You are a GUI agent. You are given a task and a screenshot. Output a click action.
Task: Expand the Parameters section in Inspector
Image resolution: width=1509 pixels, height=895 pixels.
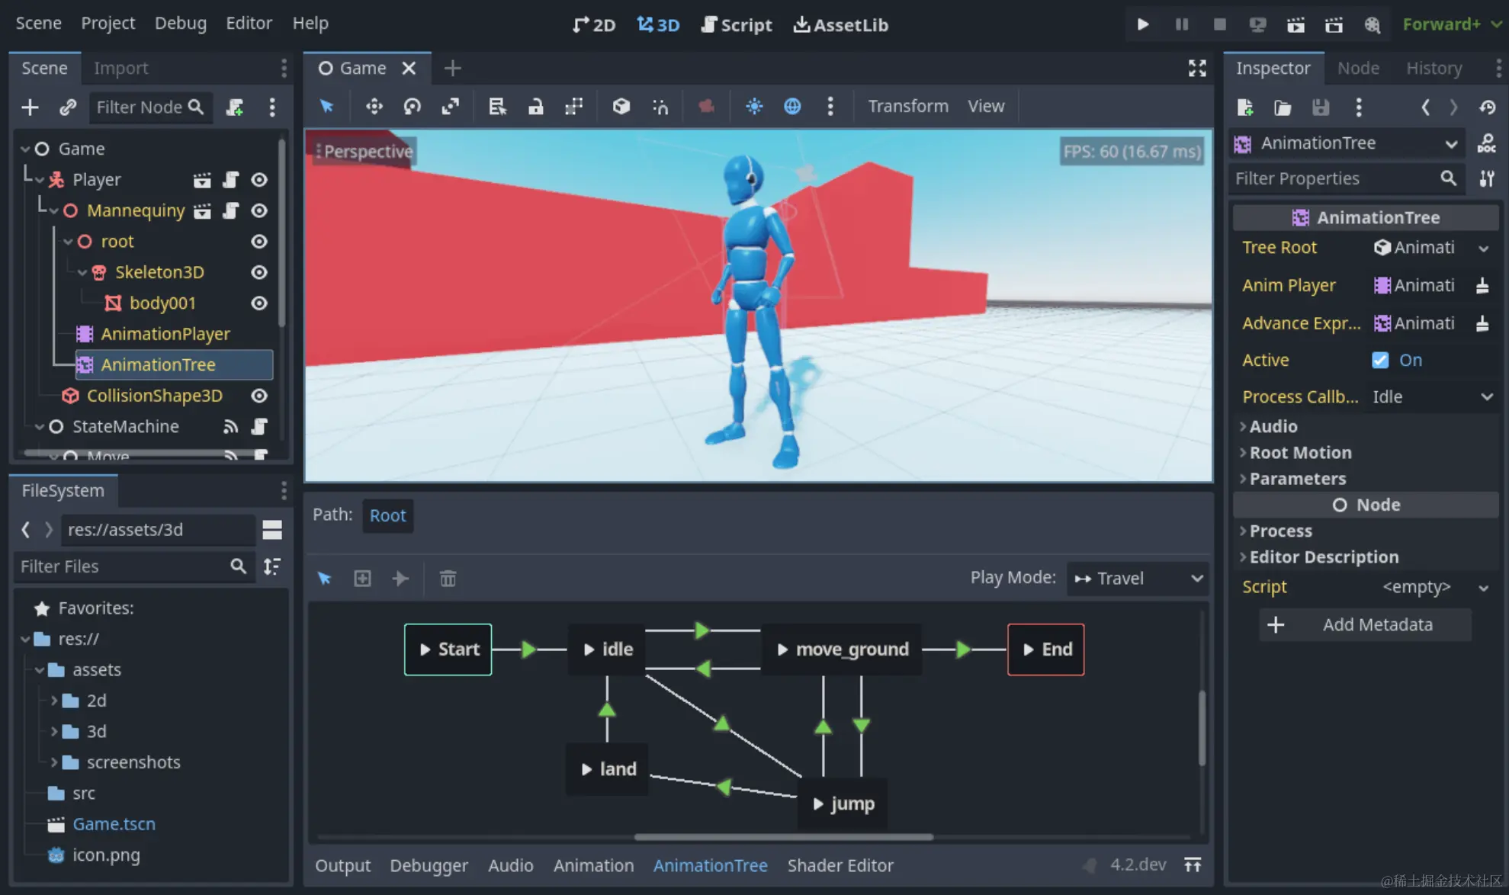(x=1297, y=479)
